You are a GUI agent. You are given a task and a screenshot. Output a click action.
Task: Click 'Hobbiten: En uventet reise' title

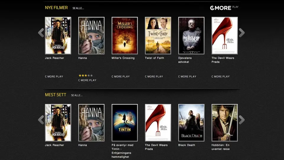click(x=221, y=147)
